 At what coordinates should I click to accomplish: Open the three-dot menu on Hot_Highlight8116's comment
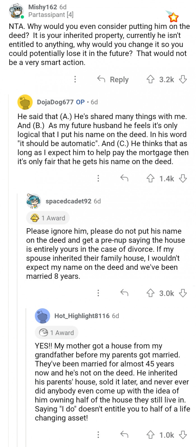(x=98, y=435)
